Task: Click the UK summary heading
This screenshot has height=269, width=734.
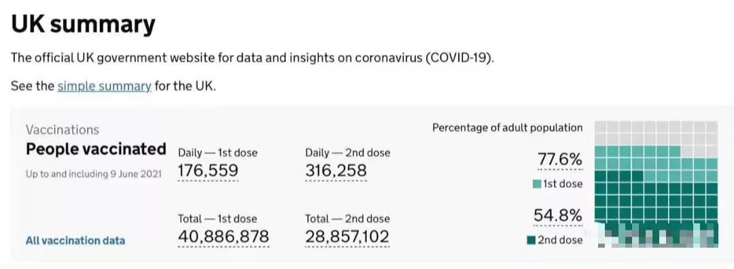Action: coord(83,24)
